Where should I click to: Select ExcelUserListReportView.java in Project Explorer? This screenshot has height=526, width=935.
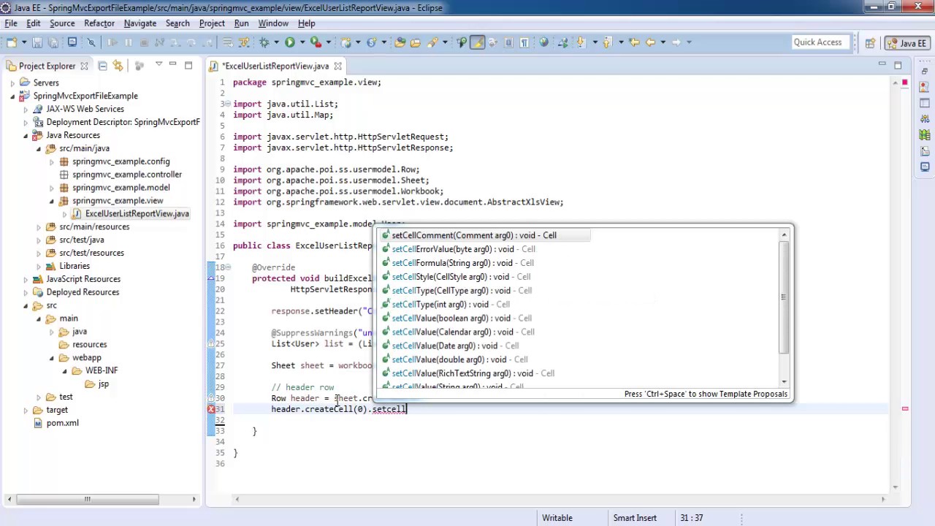(x=137, y=214)
